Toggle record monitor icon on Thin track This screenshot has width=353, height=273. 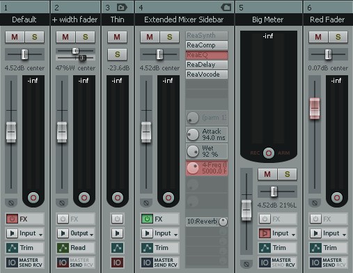117,233
